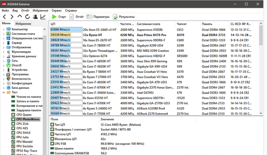267x155 pixels.
Task: Select the 32x Opteron 6274 row
Action: (151, 56)
